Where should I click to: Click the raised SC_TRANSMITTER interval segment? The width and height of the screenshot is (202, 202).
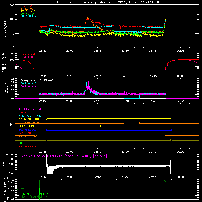132,122
